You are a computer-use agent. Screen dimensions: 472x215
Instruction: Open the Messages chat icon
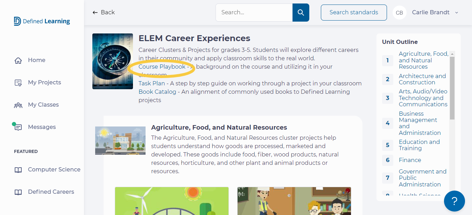[18, 127]
